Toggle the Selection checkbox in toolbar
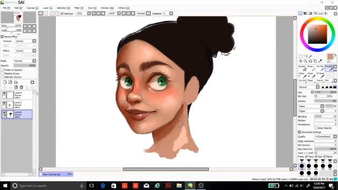This screenshot has width=338, height=190. coord(62,13)
